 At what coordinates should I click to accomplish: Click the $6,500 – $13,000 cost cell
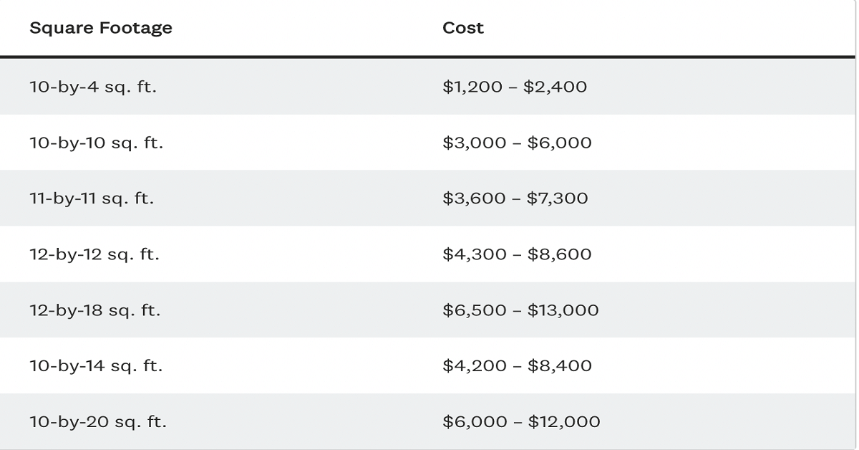point(520,310)
